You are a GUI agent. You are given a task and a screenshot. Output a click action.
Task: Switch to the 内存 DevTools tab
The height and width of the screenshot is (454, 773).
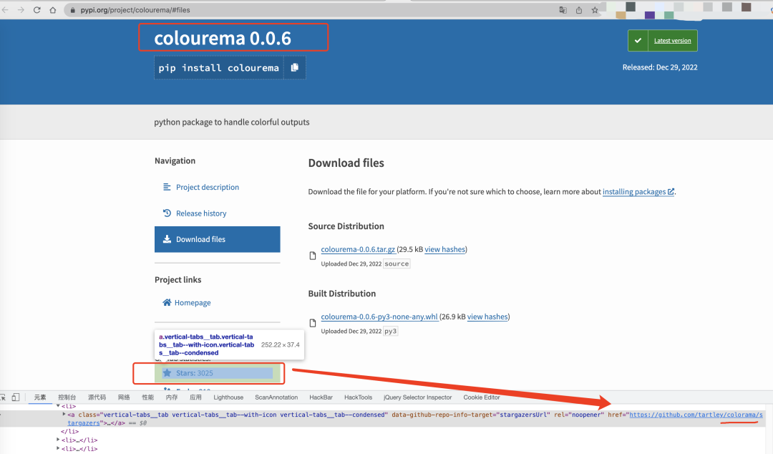tap(172, 397)
